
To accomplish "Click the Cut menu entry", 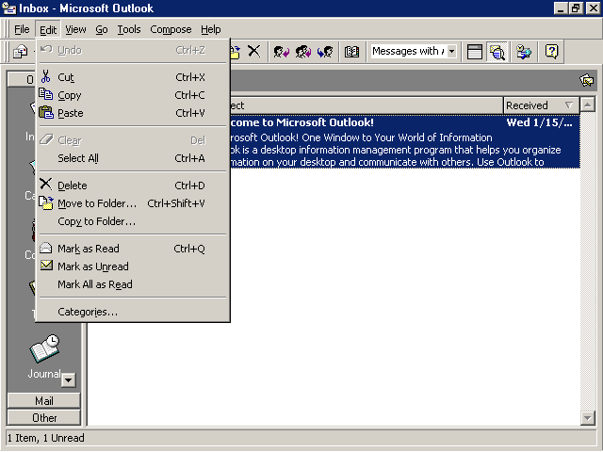I will (x=133, y=77).
